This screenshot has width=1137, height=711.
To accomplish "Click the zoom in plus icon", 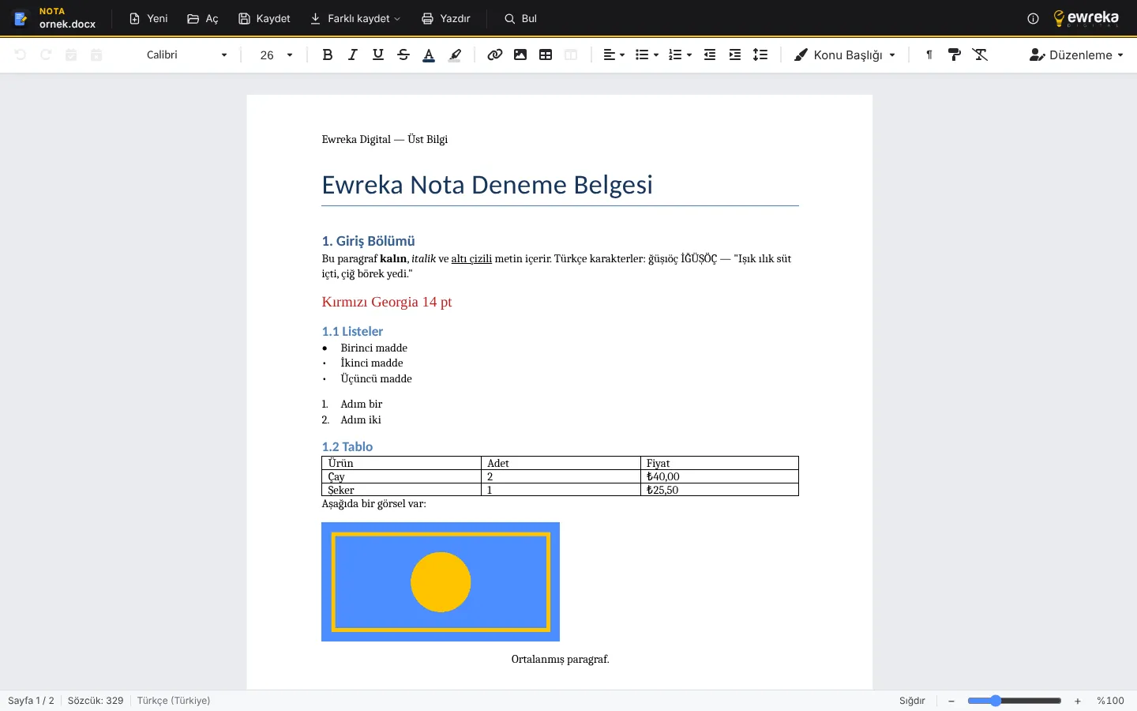I will click(1078, 701).
